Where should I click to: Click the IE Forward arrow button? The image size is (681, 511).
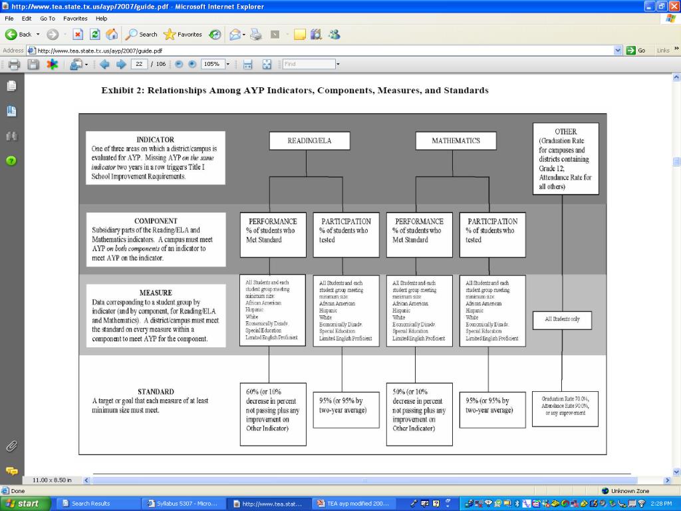[53, 35]
